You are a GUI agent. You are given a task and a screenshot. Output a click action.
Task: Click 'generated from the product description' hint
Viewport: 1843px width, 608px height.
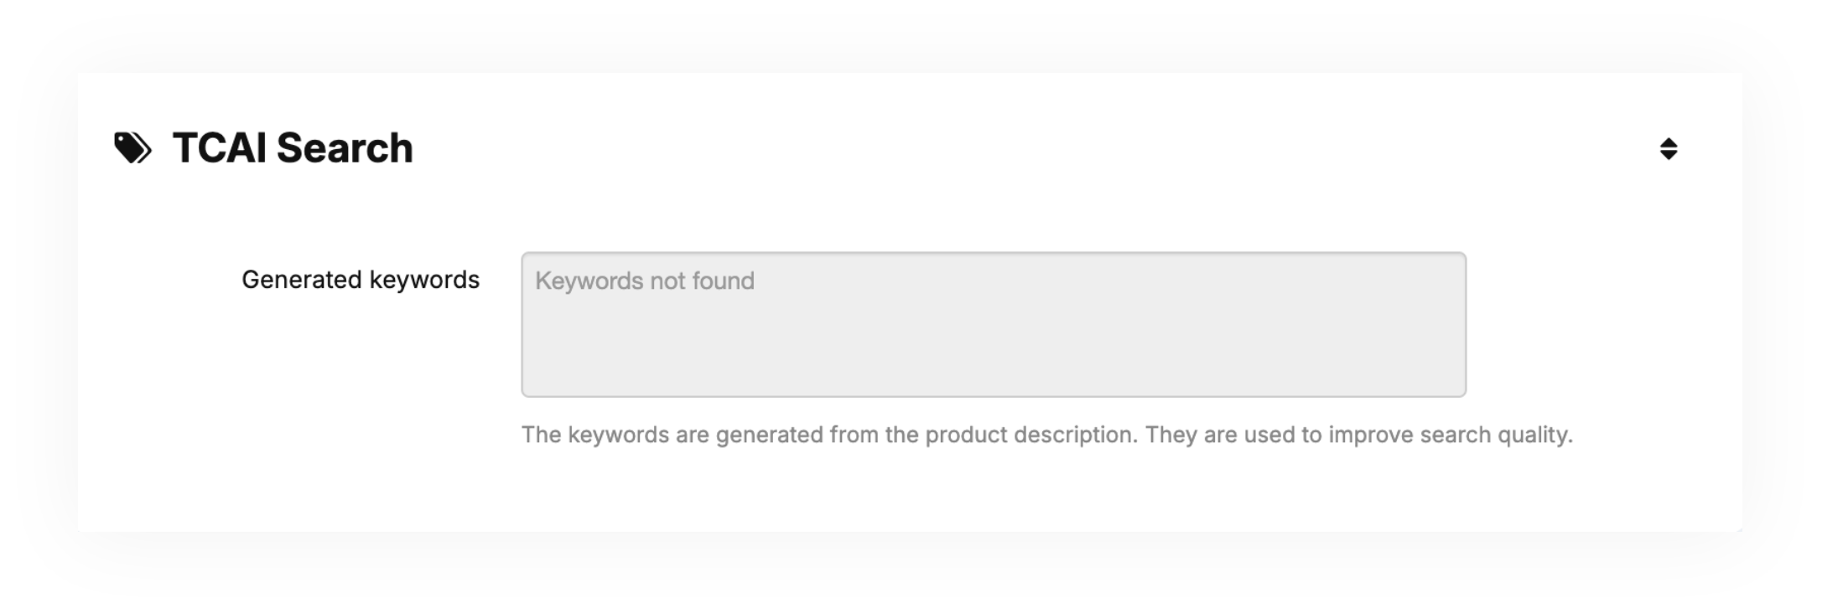926,435
